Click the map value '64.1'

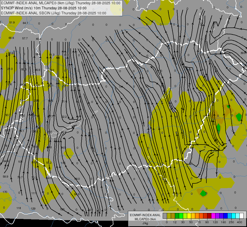point(25,23)
